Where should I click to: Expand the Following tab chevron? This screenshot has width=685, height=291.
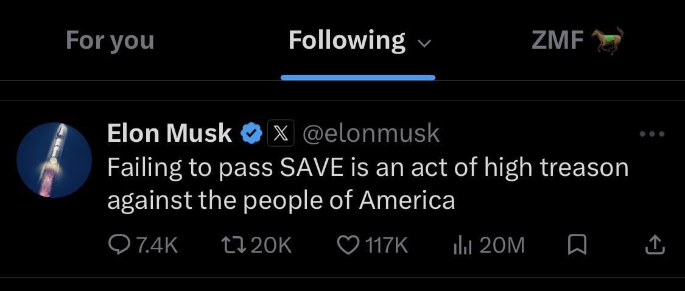pyautogui.click(x=424, y=43)
